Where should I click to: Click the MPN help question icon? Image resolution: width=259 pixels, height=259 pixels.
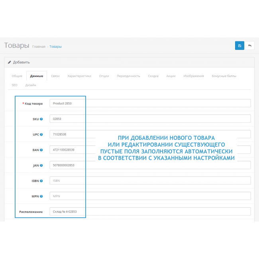pos(41,196)
